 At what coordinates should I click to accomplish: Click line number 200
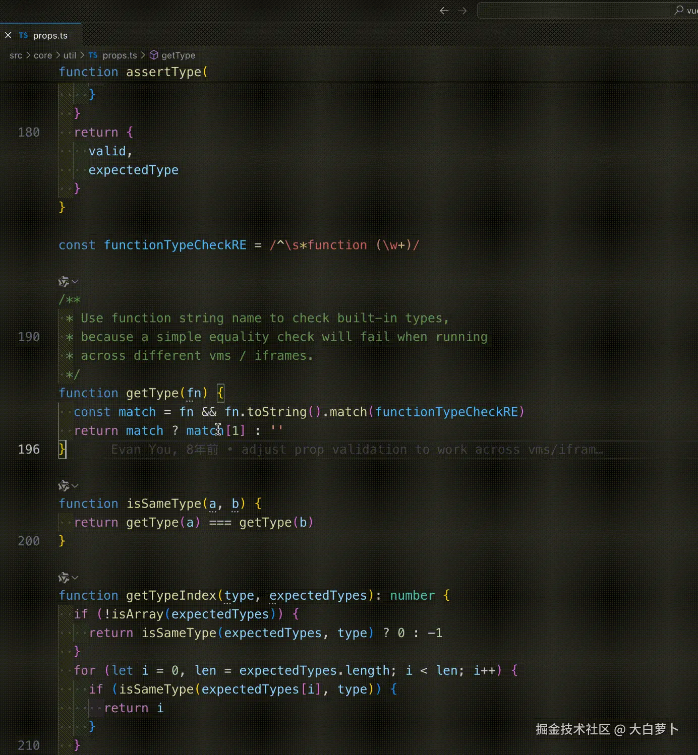(29, 541)
